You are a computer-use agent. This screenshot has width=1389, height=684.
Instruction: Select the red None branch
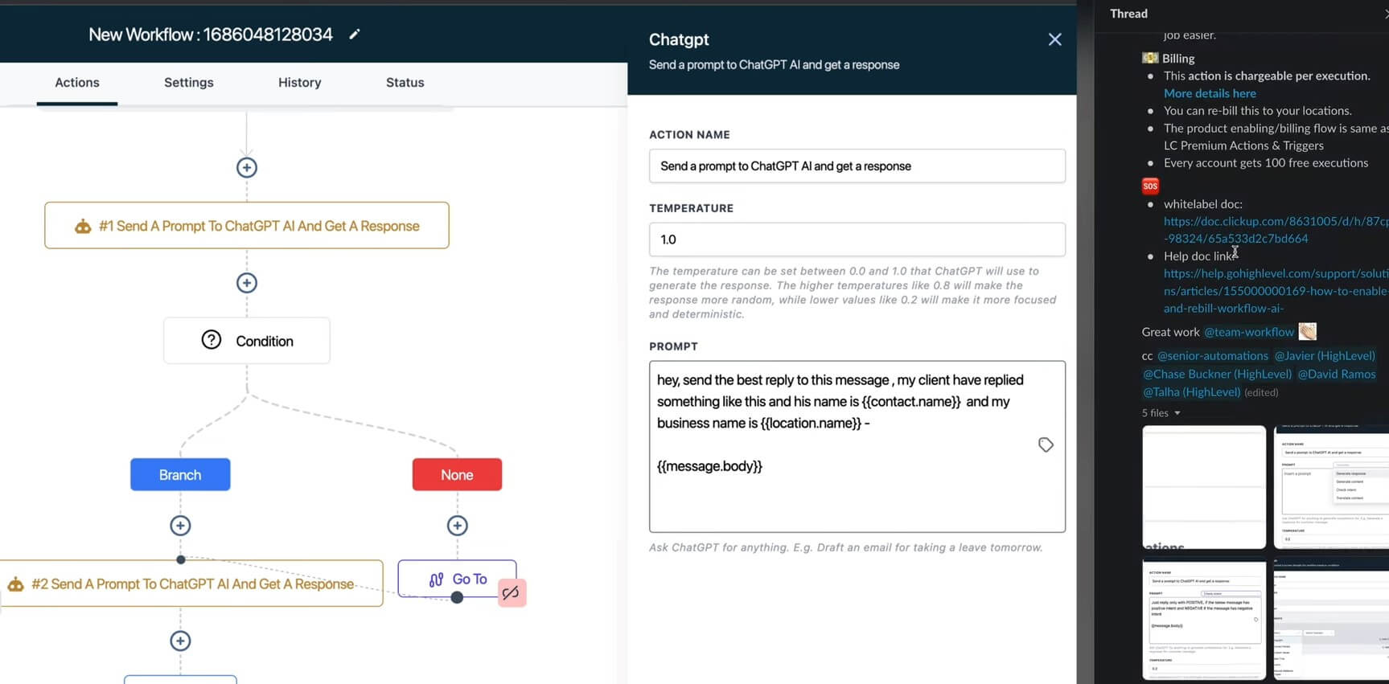point(457,475)
